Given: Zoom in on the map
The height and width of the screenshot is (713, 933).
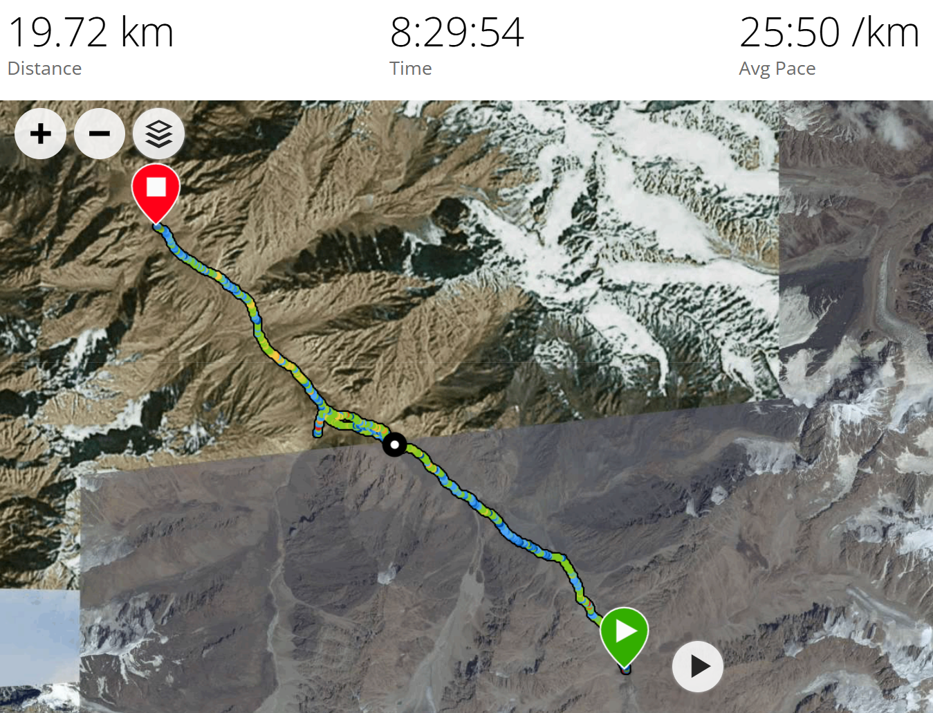Looking at the screenshot, I should pyautogui.click(x=40, y=134).
